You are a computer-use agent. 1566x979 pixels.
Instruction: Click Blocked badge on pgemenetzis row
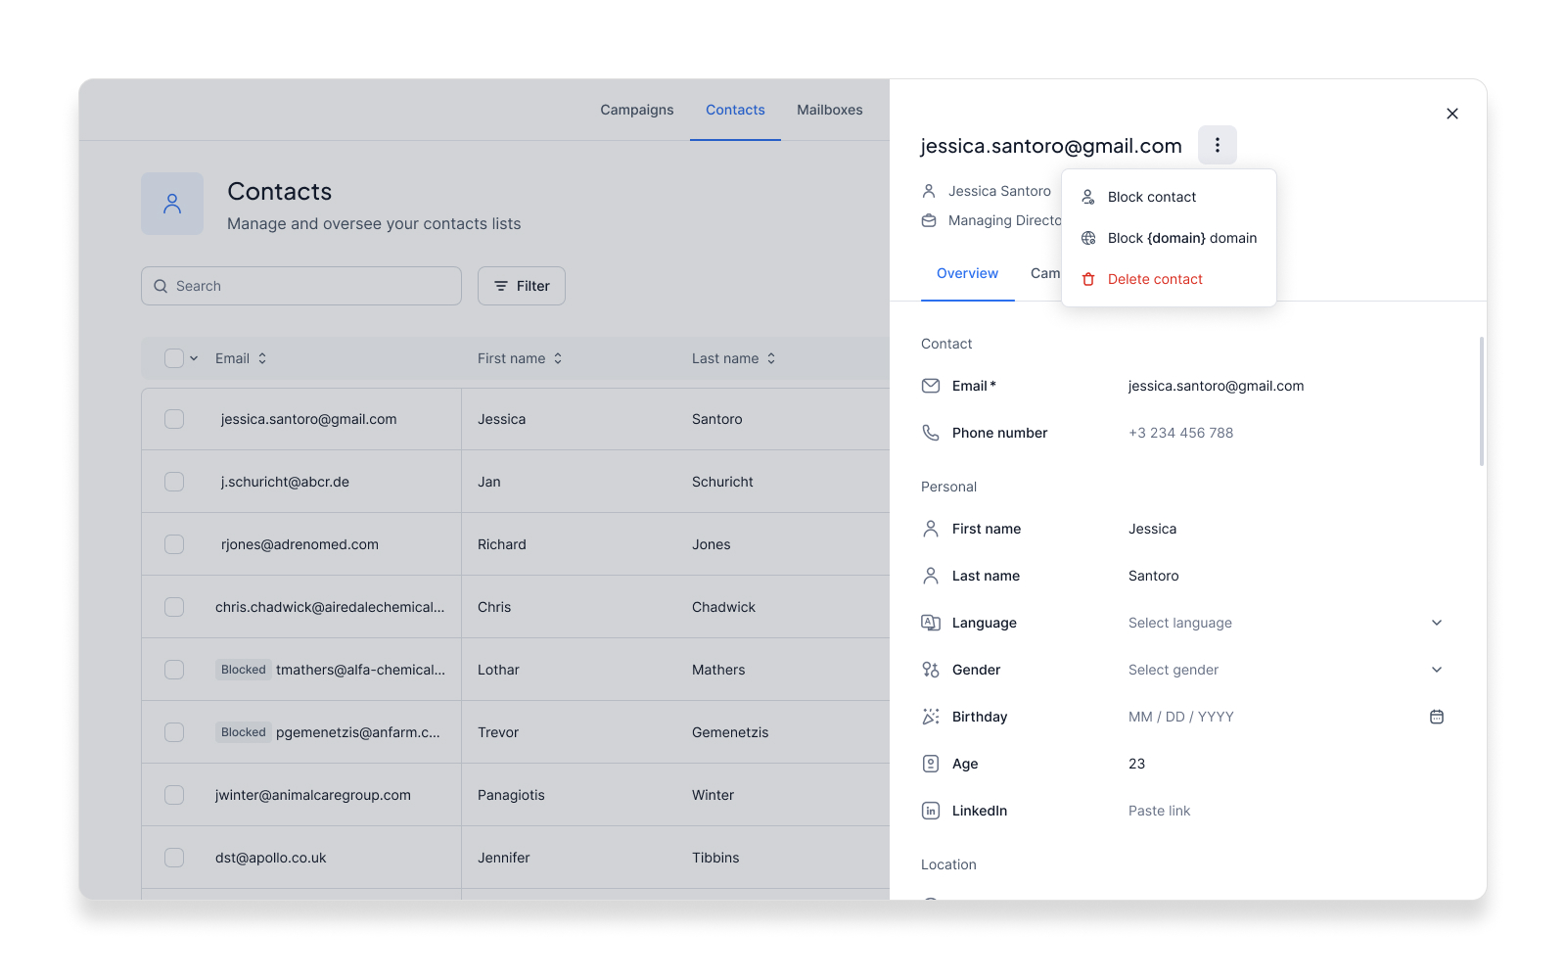[x=244, y=732]
